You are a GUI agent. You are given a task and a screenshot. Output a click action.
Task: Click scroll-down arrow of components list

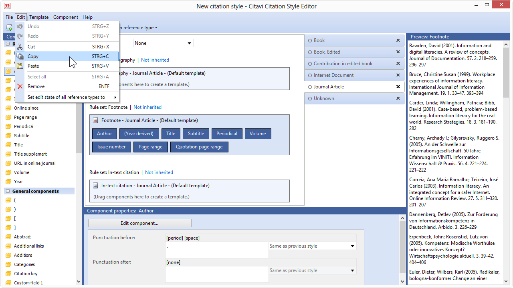click(79, 282)
